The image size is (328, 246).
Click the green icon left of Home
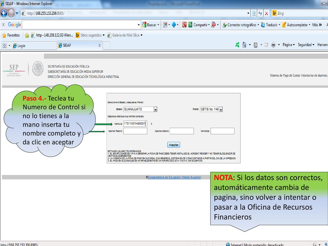[237, 45]
